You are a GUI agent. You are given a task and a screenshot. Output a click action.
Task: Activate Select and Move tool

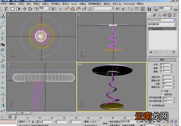pos(24,9)
